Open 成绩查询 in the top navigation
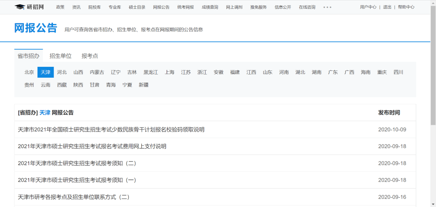Viewport: 436px width, 207px height. click(x=210, y=7)
